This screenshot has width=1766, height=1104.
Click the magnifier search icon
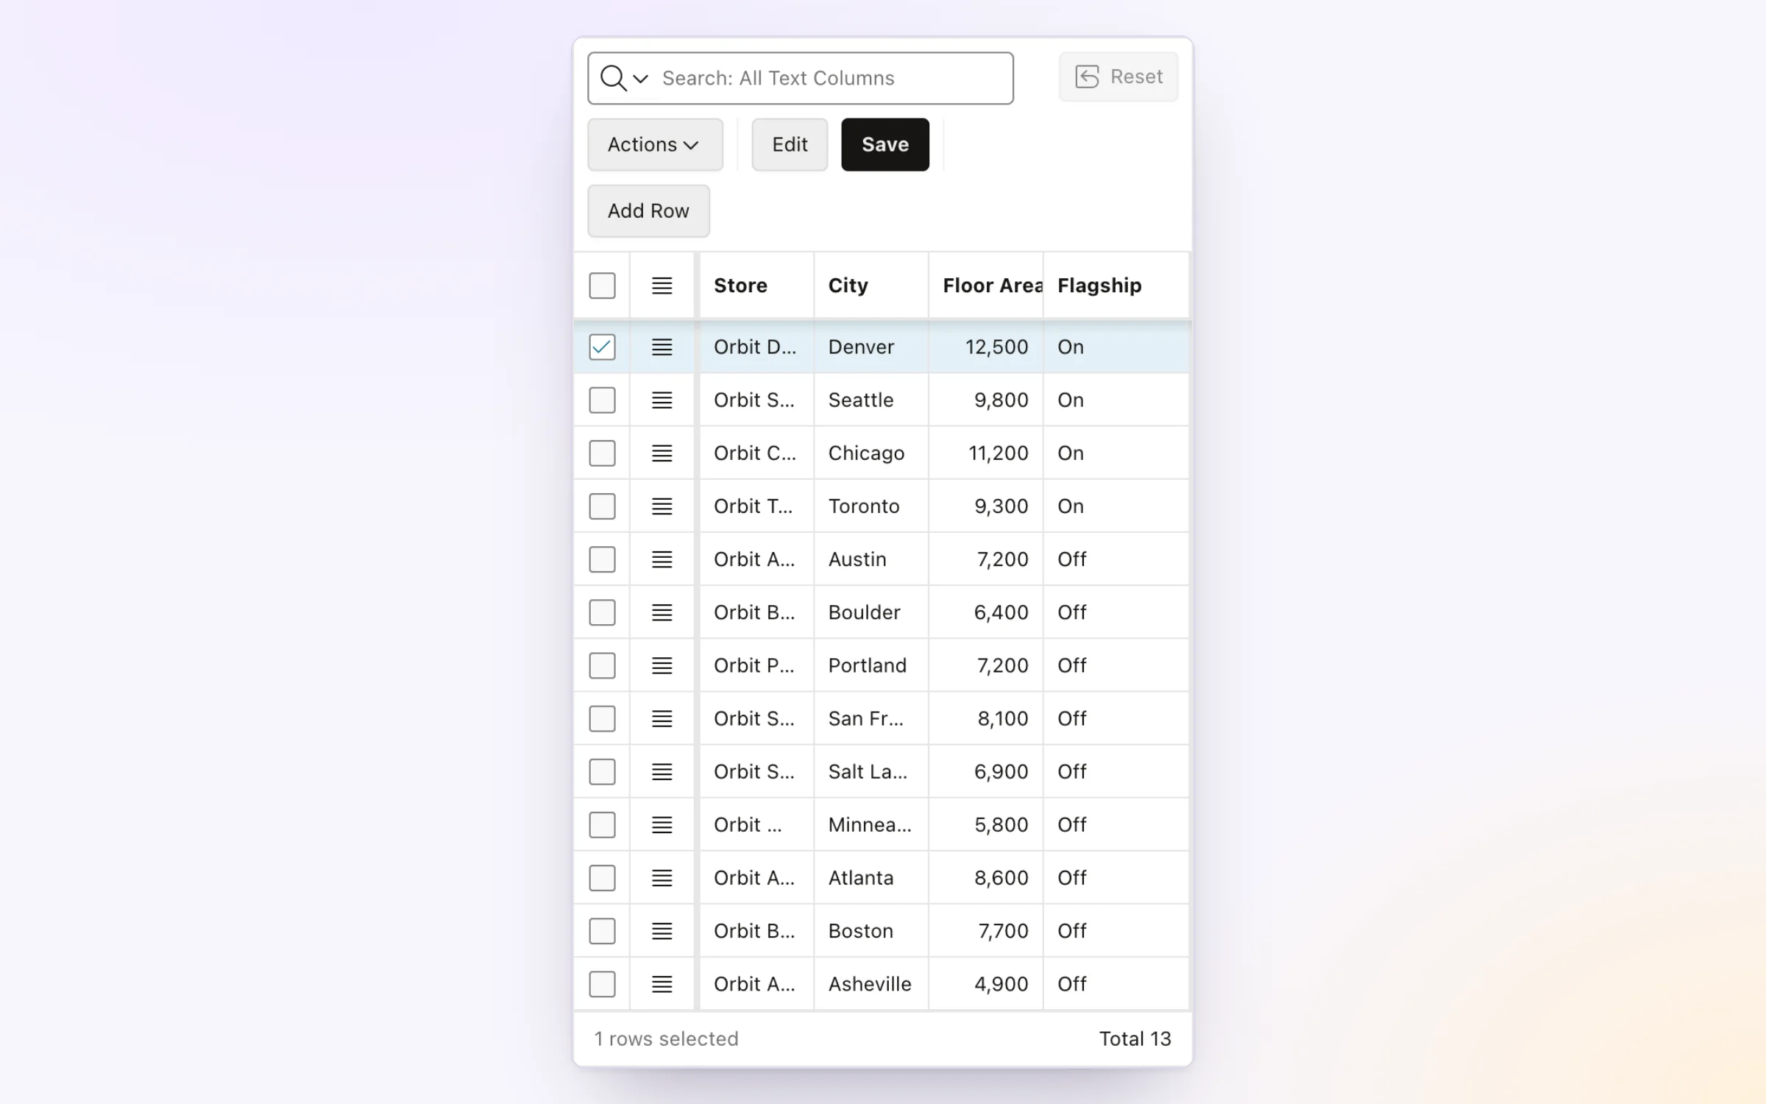(x=613, y=78)
